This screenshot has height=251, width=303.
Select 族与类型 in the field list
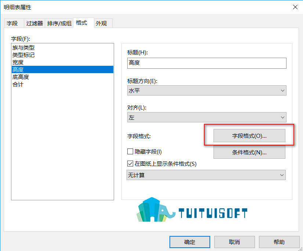coord(62,48)
